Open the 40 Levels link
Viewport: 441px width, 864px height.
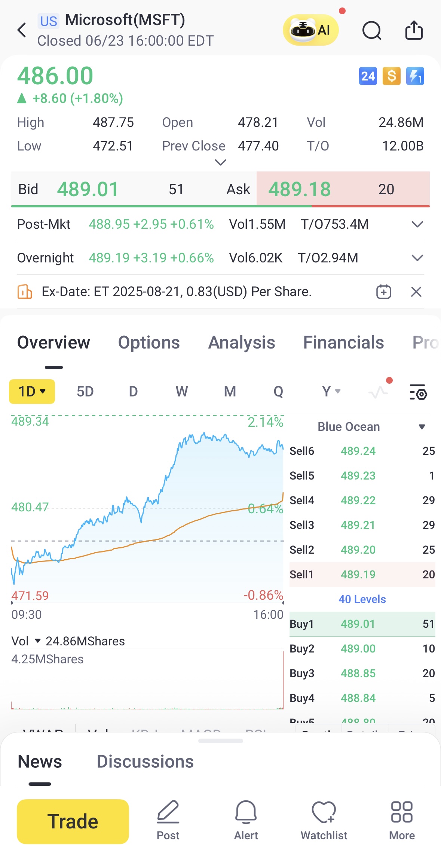(362, 599)
